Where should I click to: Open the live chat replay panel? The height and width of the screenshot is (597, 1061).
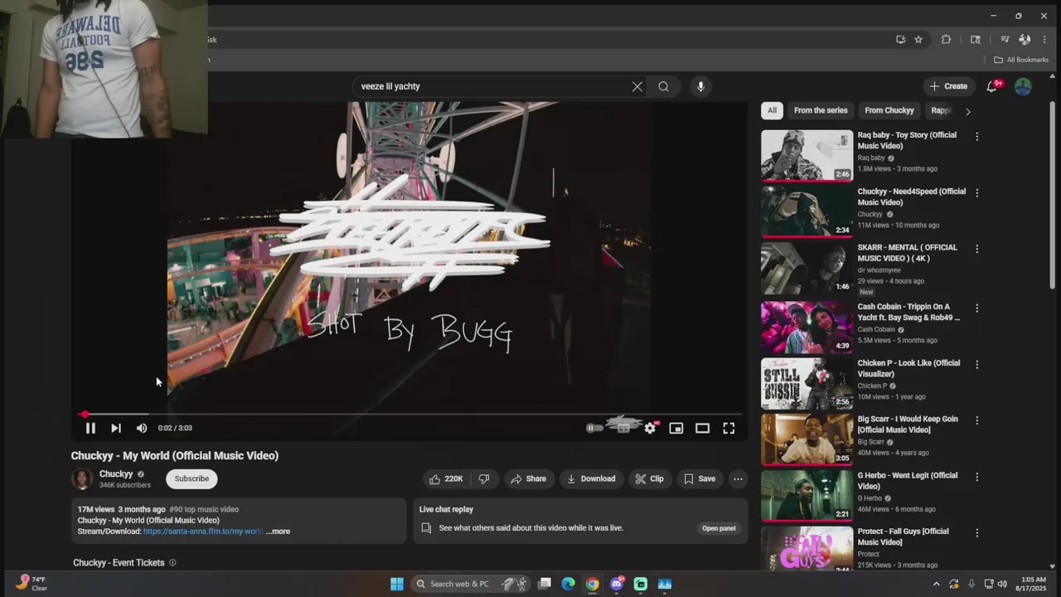[x=719, y=528]
